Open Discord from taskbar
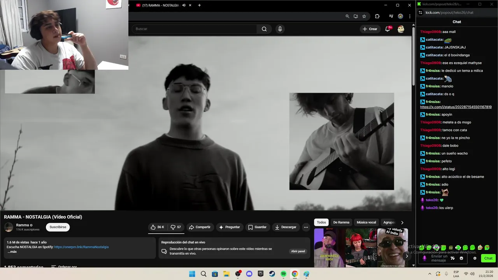 point(249,274)
